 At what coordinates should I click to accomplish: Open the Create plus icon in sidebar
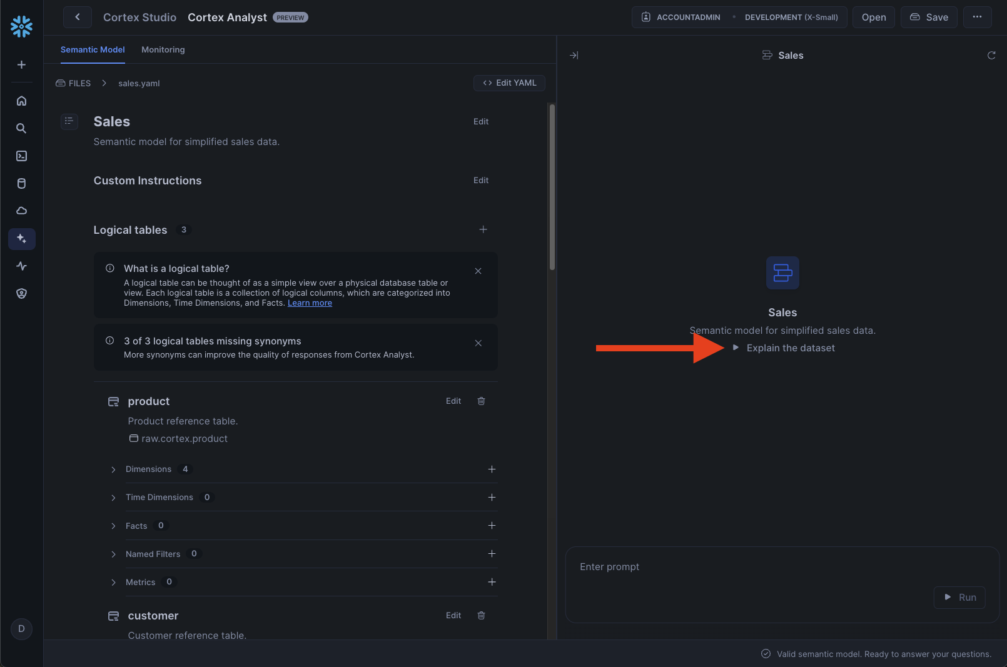[x=21, y=64]
